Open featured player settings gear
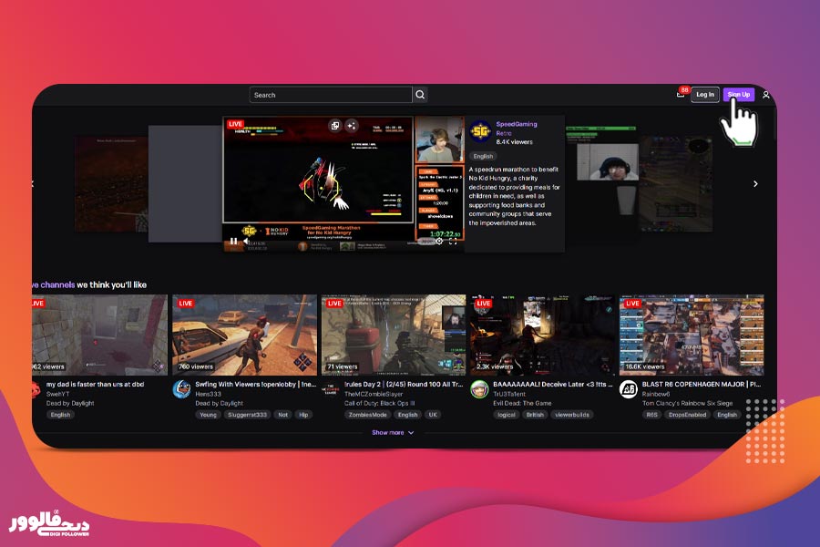 439,242
